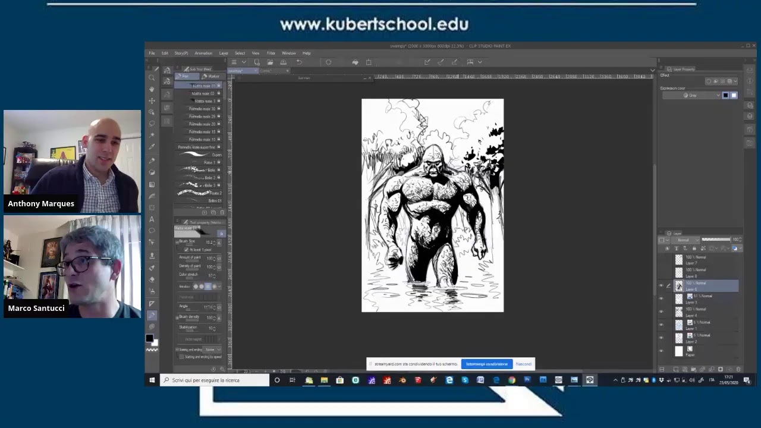Screen dimensions: 761x428
Task: Click the Fill bucket icon in command bar
Action: pyautogui.click(x=356, y=62)
